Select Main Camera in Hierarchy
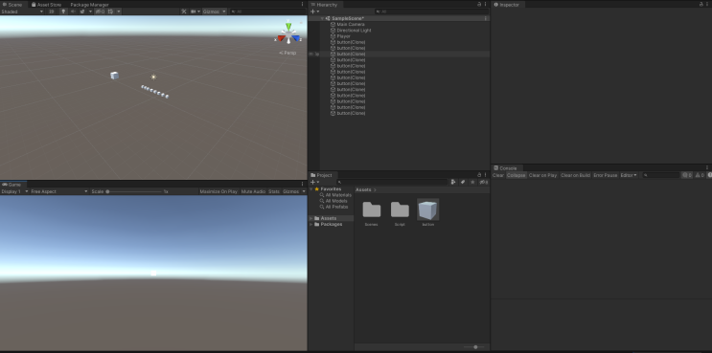Image resolution: width=712 pixels, height=353 pixels. coord(351,25)
